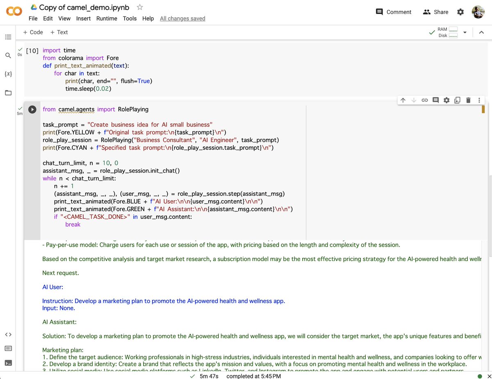Screen dimensions: 492x379
Task: Click inside the task_prompt code line
Action: click(128, 124)
